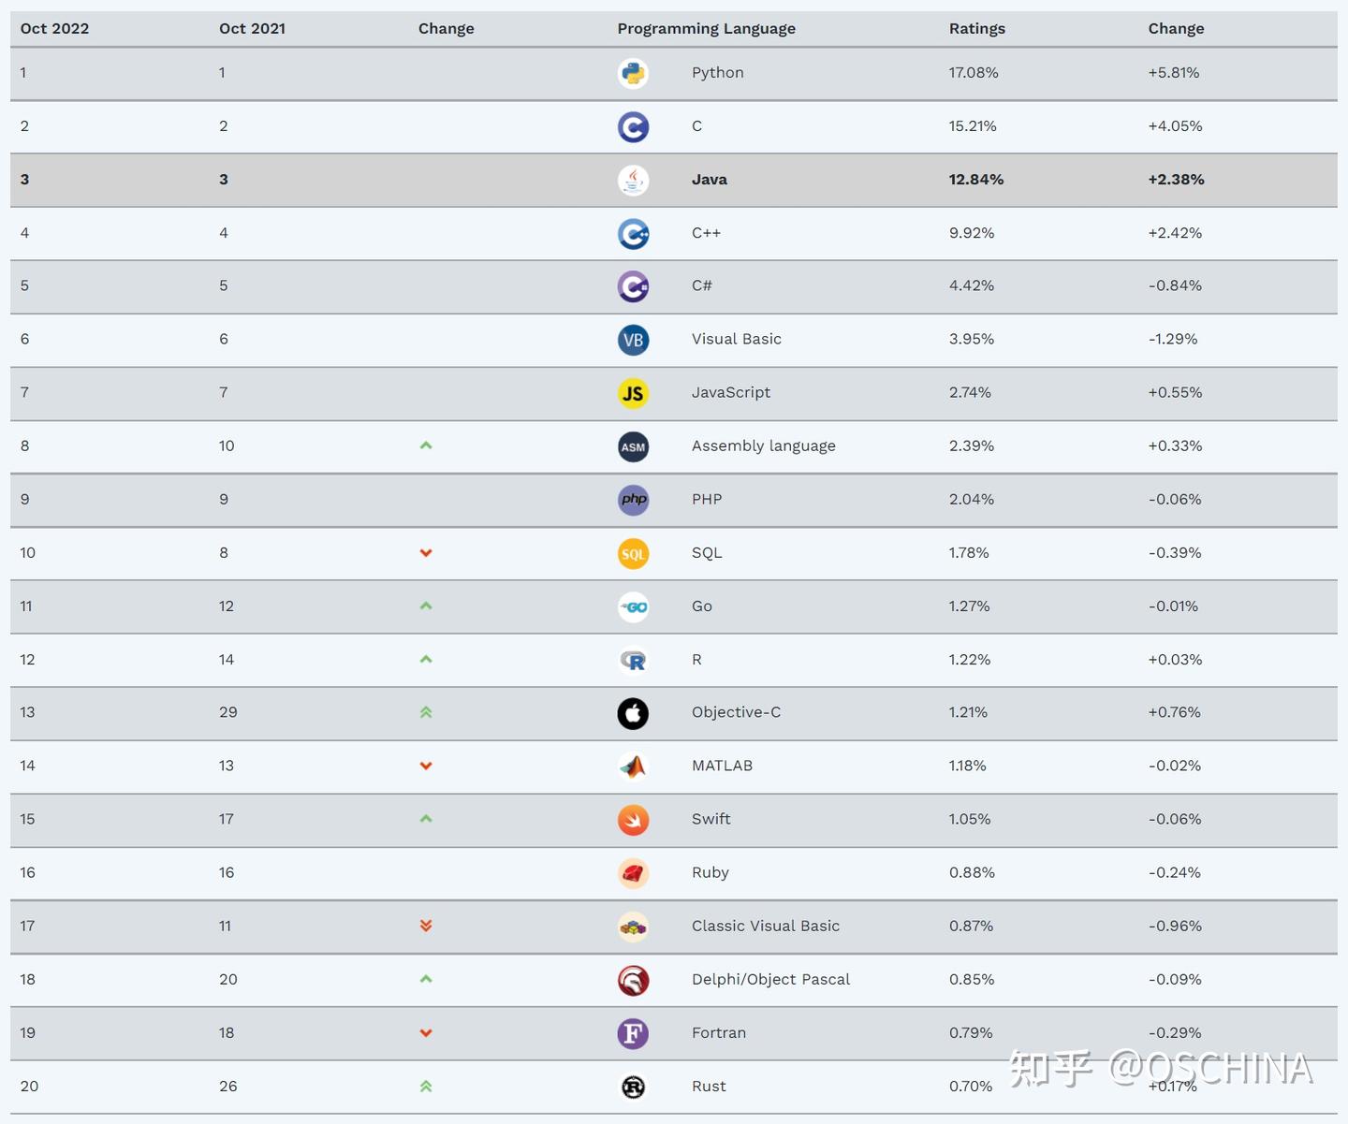Click the Programming Language column header
Screen dimensions: 1348x1124
coord(706,28)
